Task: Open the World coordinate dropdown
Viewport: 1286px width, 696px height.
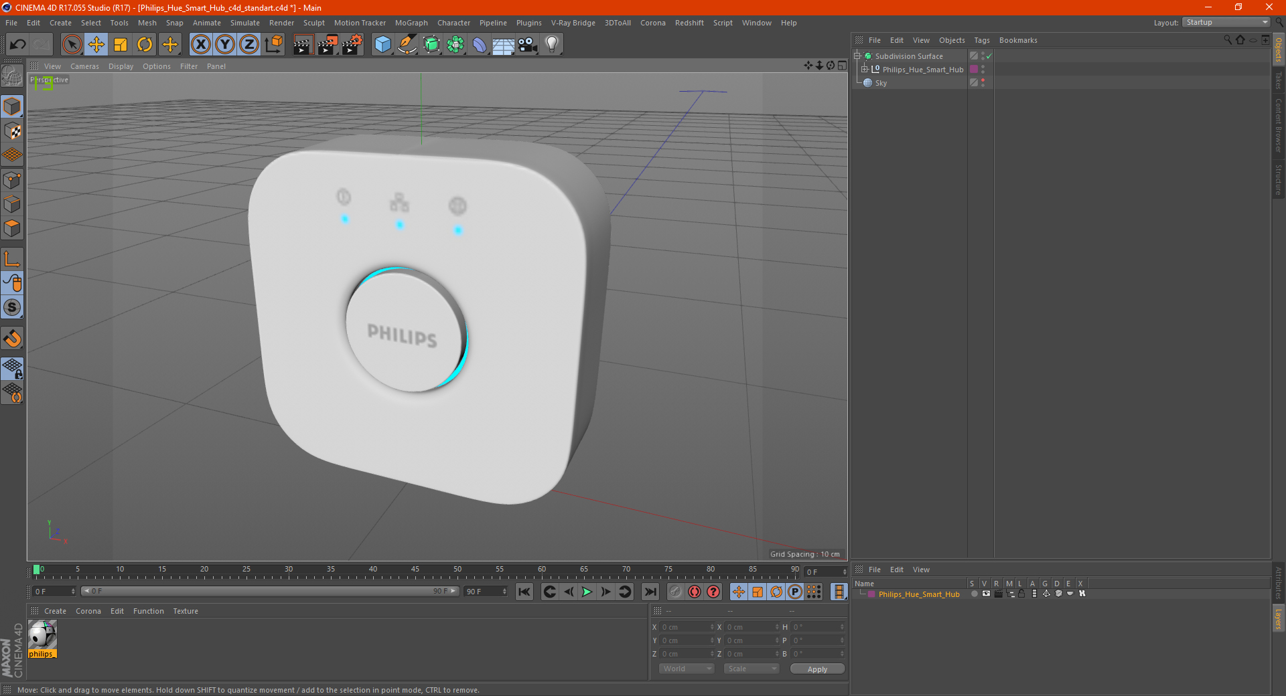Action: point(687,669)
